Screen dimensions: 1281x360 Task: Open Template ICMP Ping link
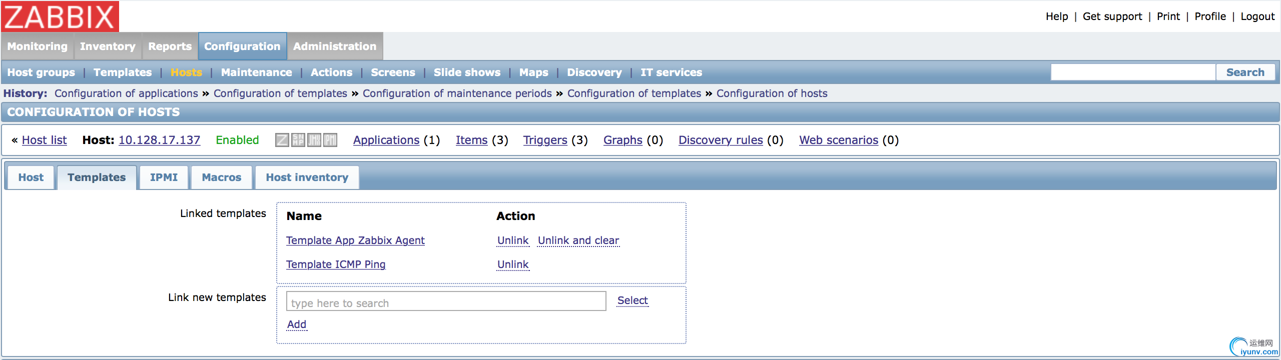pos(336,264)
